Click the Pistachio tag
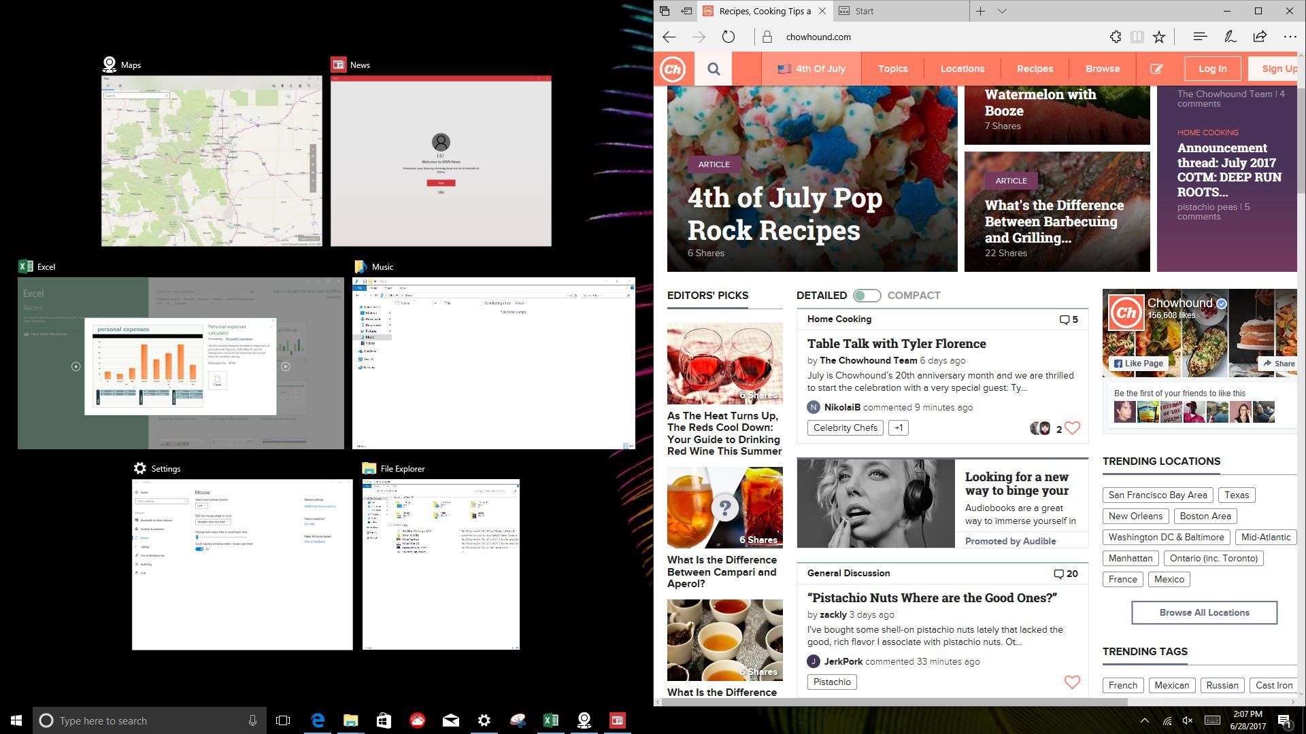1306x734 pixels. [x=832, y=682]
